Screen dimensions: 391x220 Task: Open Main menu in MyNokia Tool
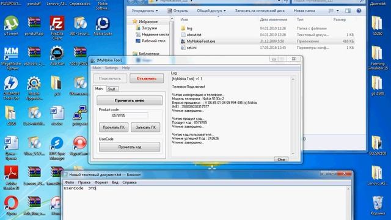[x=97, y=68]
